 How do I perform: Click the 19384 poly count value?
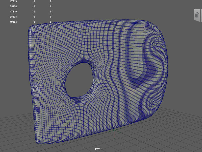click(x=13, y=22)
